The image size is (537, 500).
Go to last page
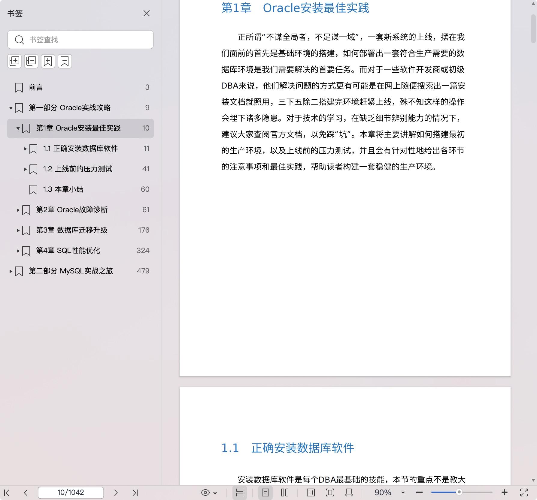[x=135, y=492]
